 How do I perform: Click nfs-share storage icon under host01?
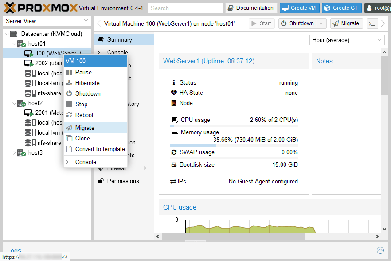[x=31, y=93]
